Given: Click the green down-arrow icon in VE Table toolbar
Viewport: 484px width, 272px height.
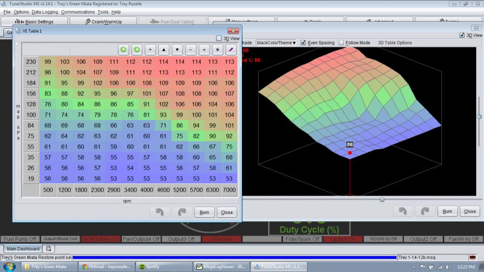Looking at the screenshot, I should [x=137, y=49].
